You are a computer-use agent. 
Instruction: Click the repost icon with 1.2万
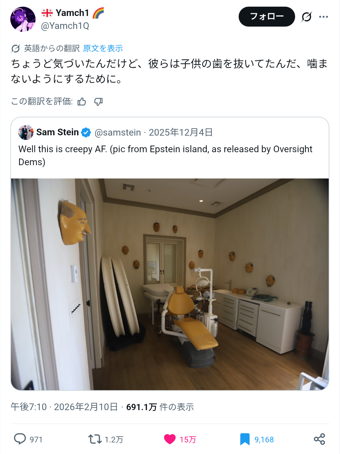(x=95, y=439)
